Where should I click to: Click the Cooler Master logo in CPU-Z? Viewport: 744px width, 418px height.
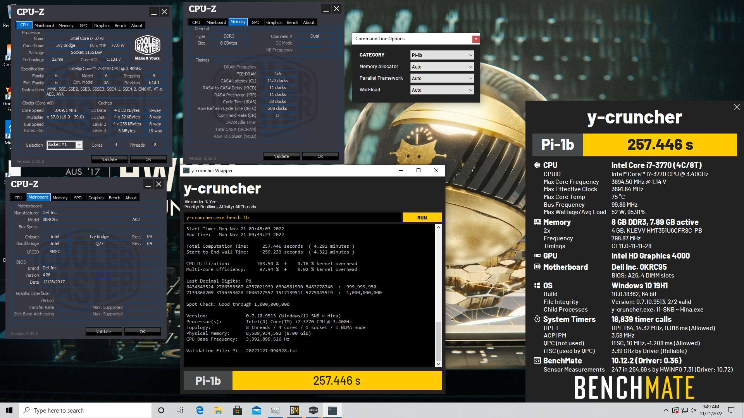147,47
